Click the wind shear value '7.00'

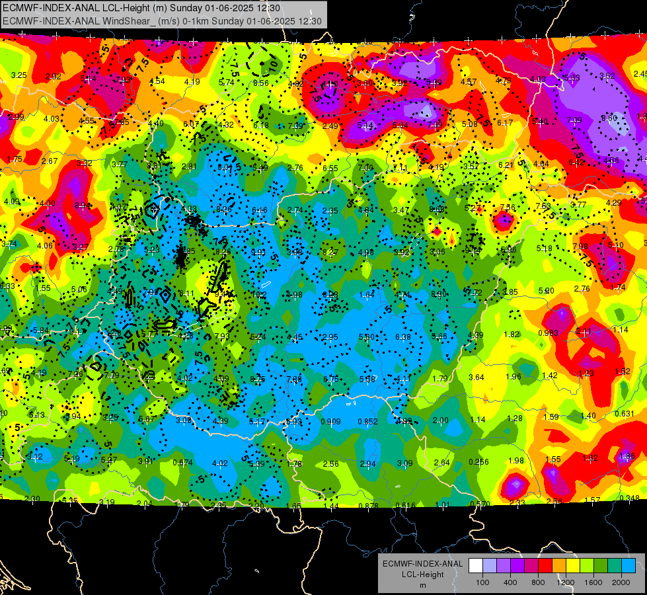365,168
